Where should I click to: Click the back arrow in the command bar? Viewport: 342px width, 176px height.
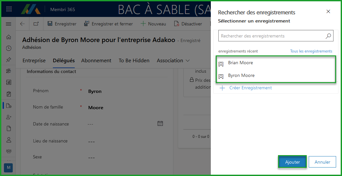pos(22,24)
